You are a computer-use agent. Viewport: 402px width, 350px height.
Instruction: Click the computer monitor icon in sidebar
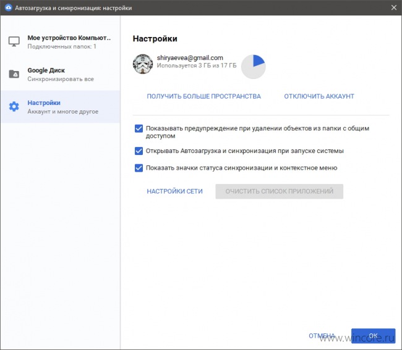14,41
